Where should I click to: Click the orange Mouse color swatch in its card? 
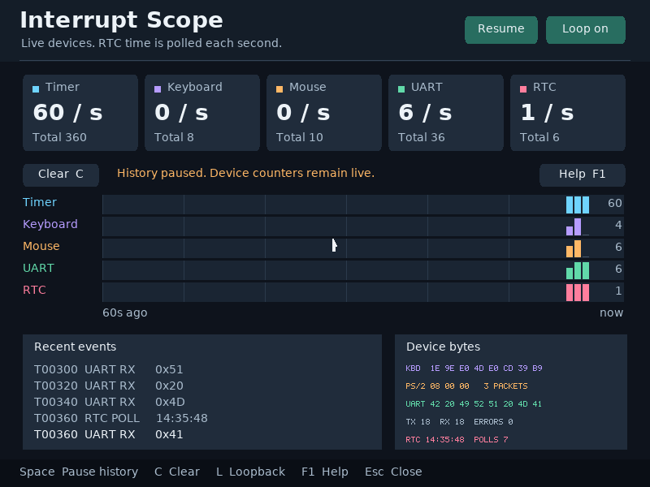279,89
